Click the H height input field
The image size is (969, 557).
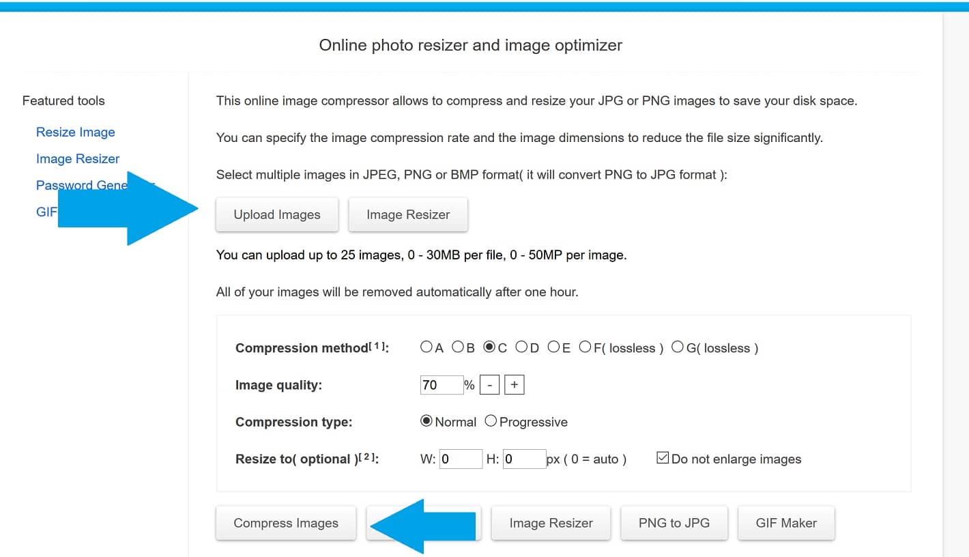[523, 458]
